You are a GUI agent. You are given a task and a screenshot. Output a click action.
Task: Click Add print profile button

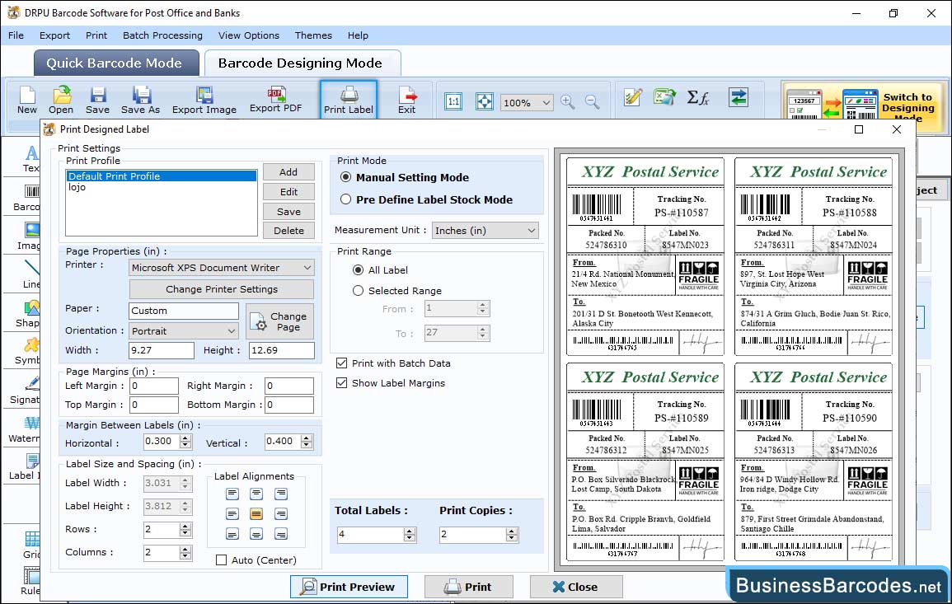point(288,171)
